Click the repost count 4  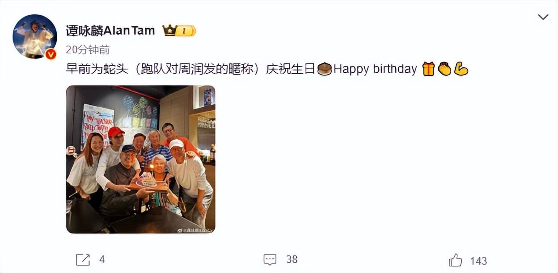coord(102,260)
